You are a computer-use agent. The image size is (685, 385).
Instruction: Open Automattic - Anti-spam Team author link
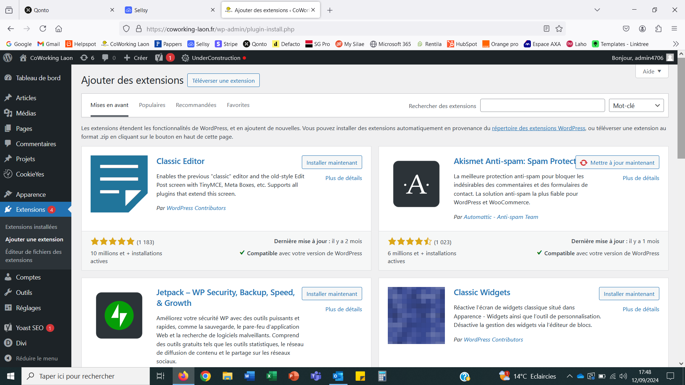click(501, 217)
